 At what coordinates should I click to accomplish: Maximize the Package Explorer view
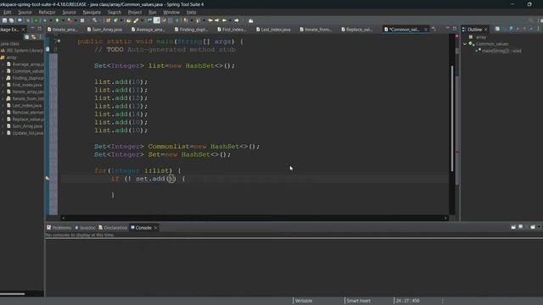tap(40, 28)
